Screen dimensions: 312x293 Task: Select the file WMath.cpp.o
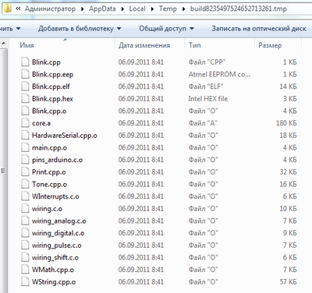(x=53, y=270)
